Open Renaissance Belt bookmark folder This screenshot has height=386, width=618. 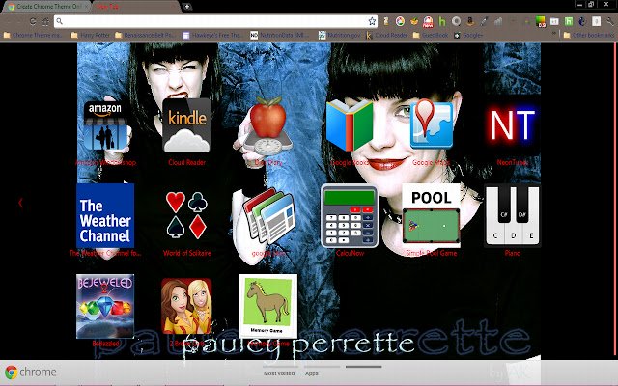145,35
